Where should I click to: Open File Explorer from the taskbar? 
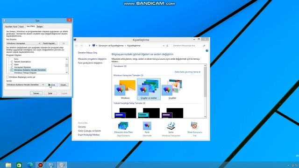click(x=8, y=165)
